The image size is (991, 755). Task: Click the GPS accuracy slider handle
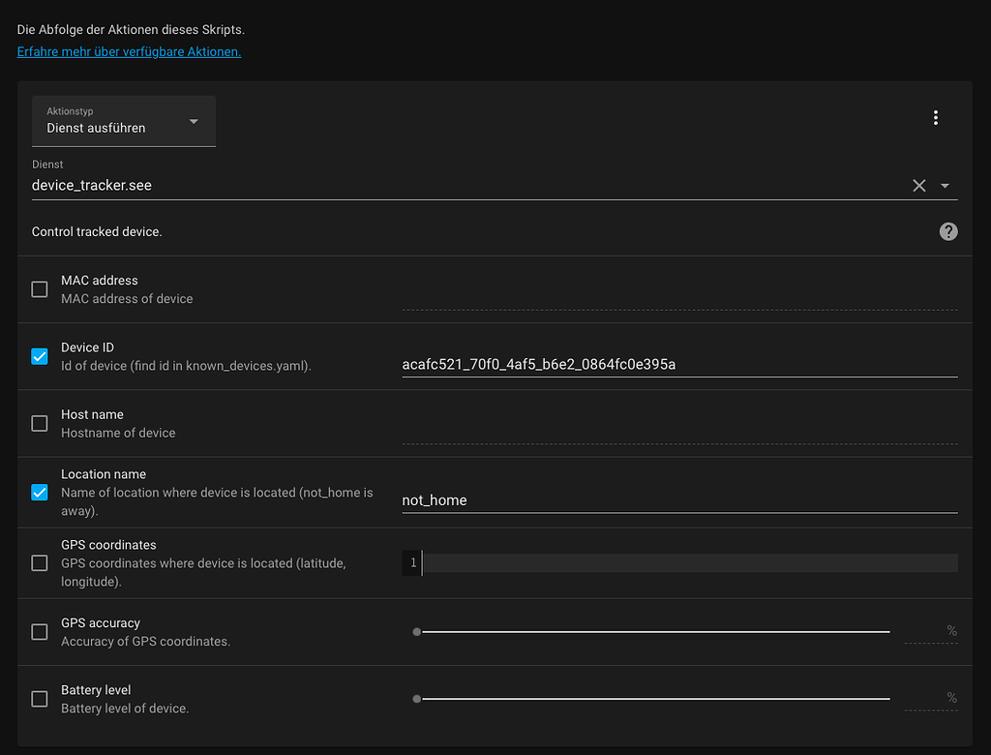pyautogui.click(x=416, y=631)
